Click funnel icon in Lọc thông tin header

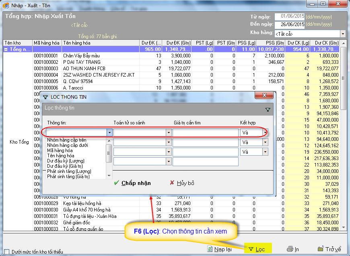268,109
